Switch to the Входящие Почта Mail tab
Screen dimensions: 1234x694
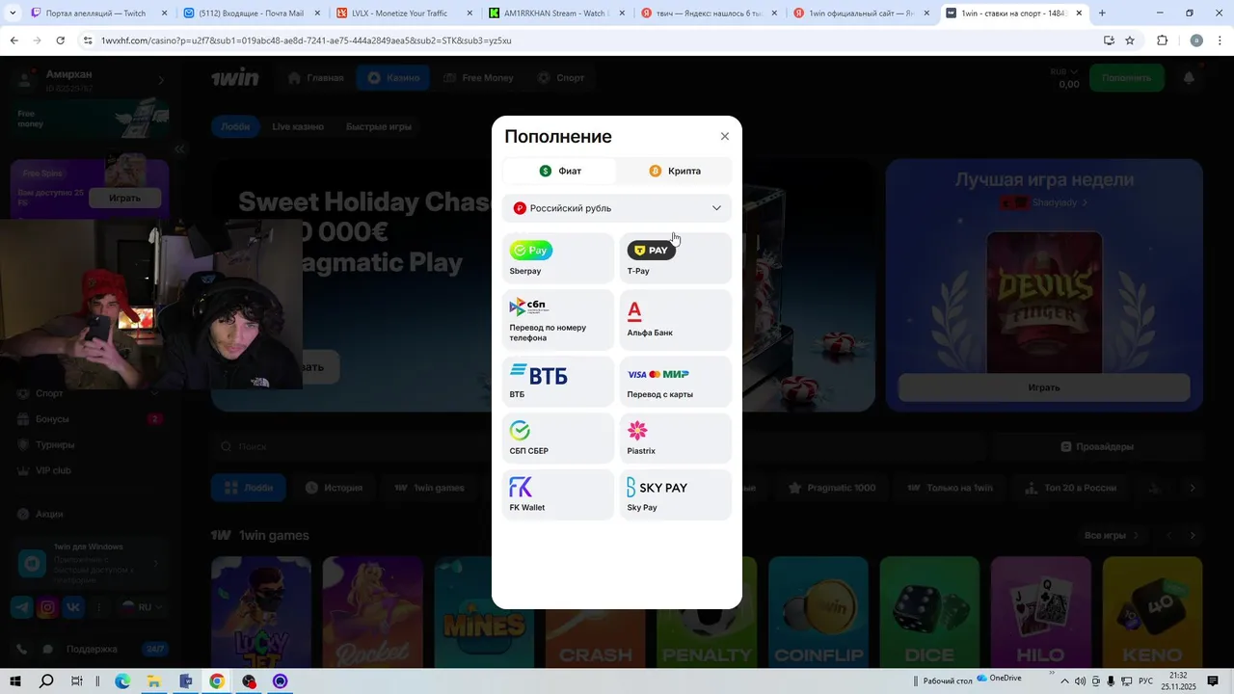251,13
